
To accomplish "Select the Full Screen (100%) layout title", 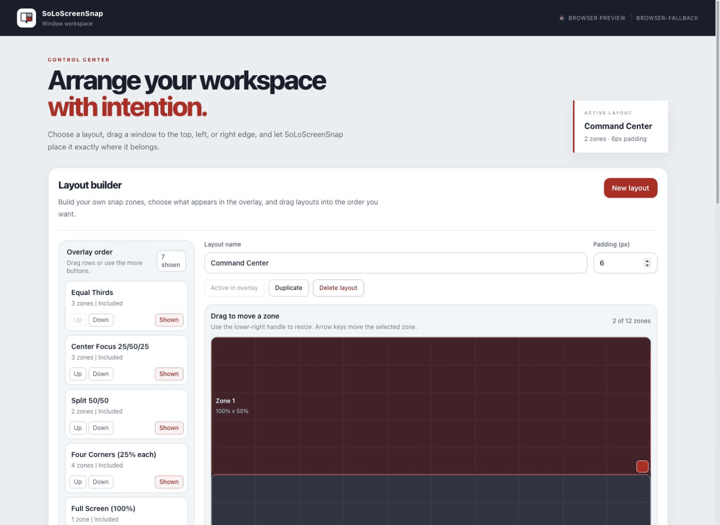I will coord(103,508).
